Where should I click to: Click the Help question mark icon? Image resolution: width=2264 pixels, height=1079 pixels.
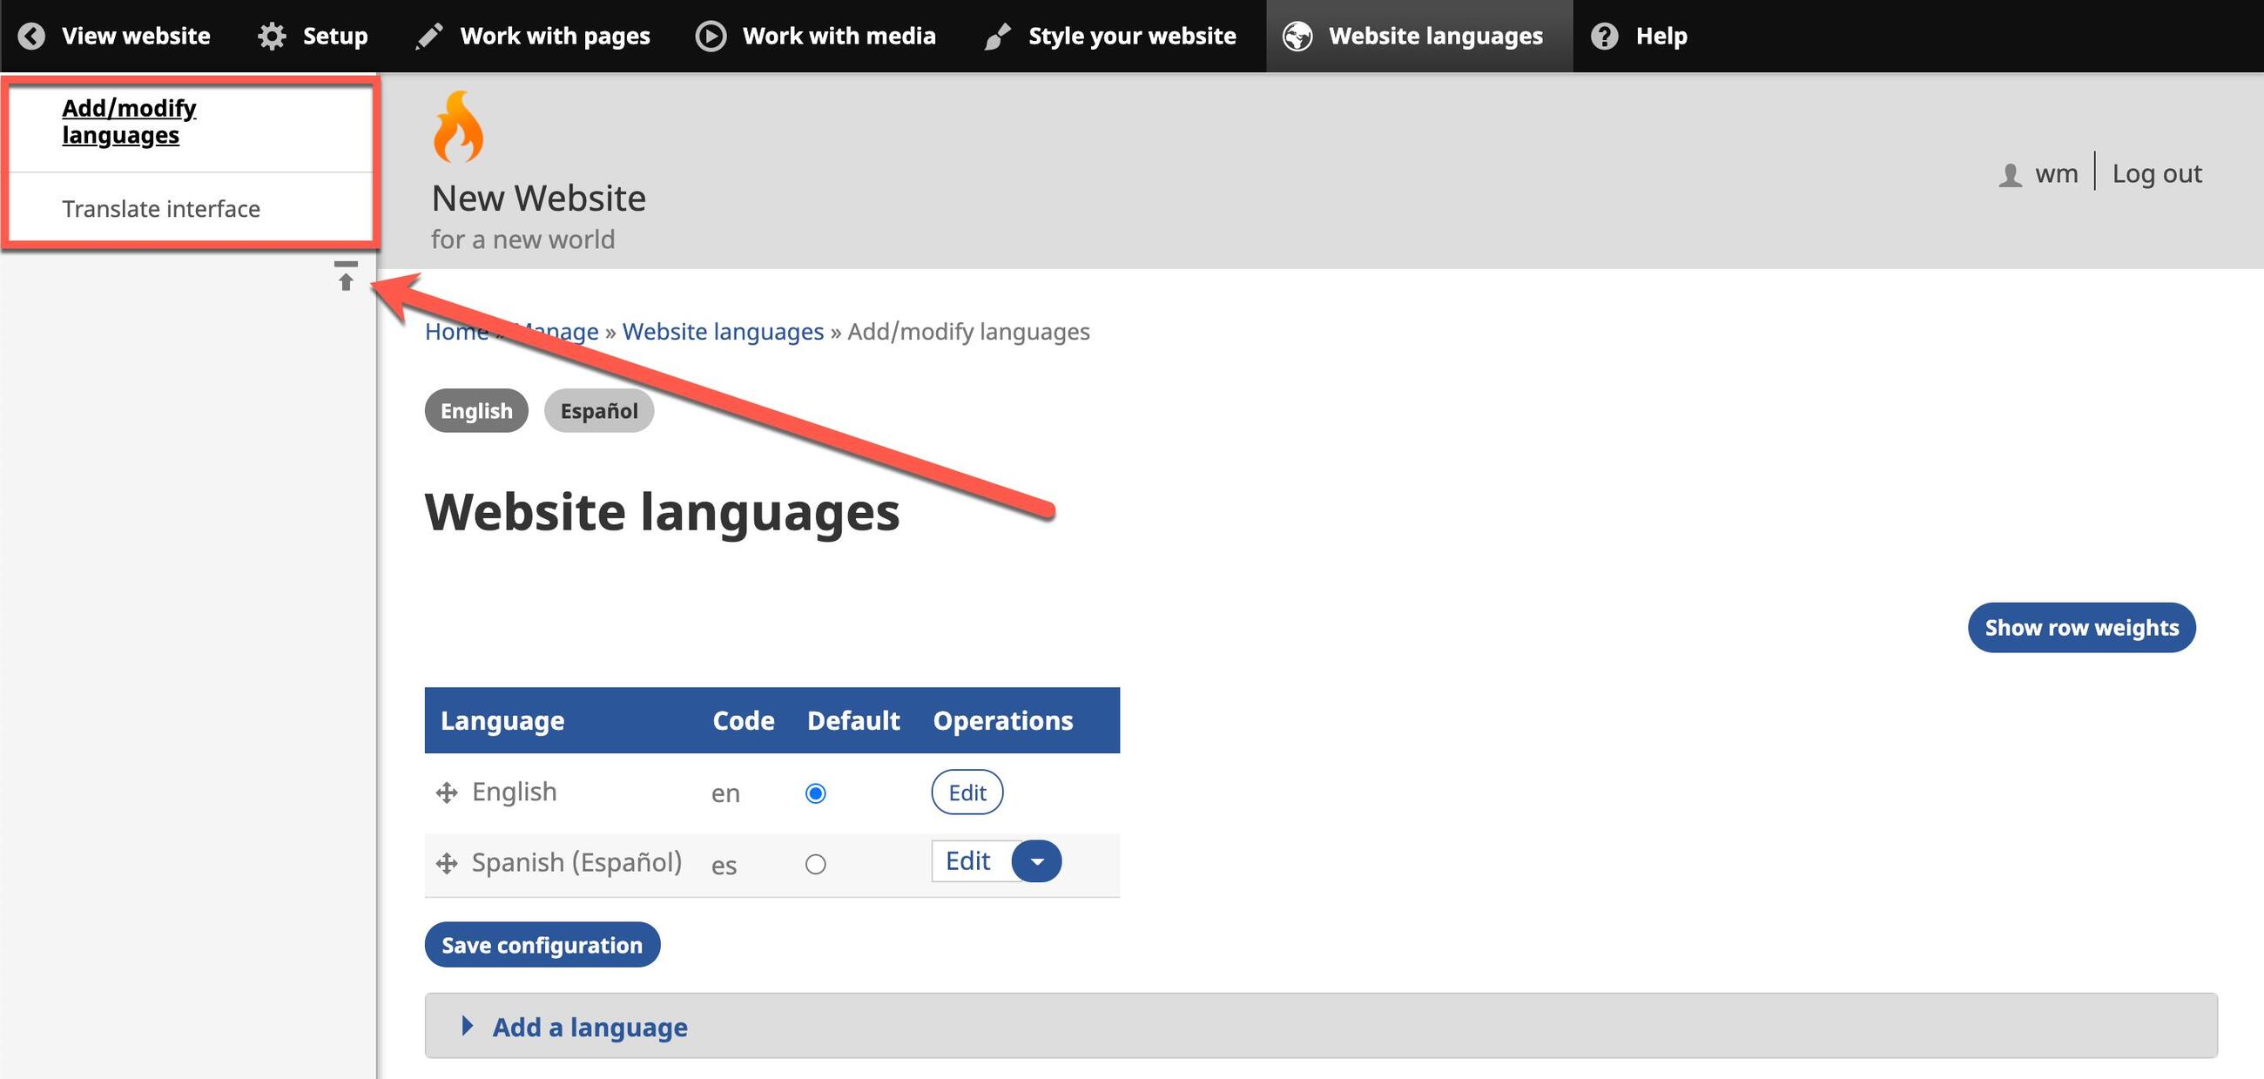click(x=1604, y=36)
